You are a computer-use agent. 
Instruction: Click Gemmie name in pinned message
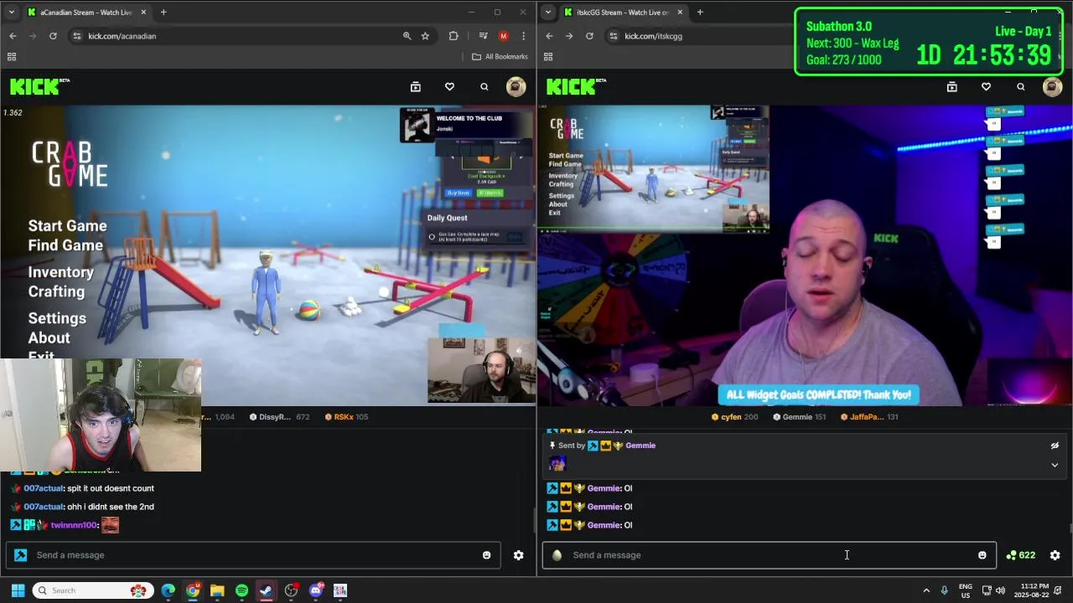click(640, 446)
